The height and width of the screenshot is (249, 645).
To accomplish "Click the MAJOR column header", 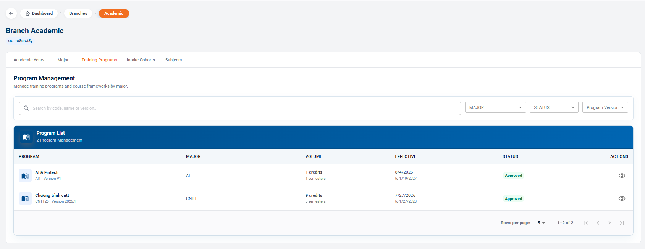I will click(x=193, y=156).
